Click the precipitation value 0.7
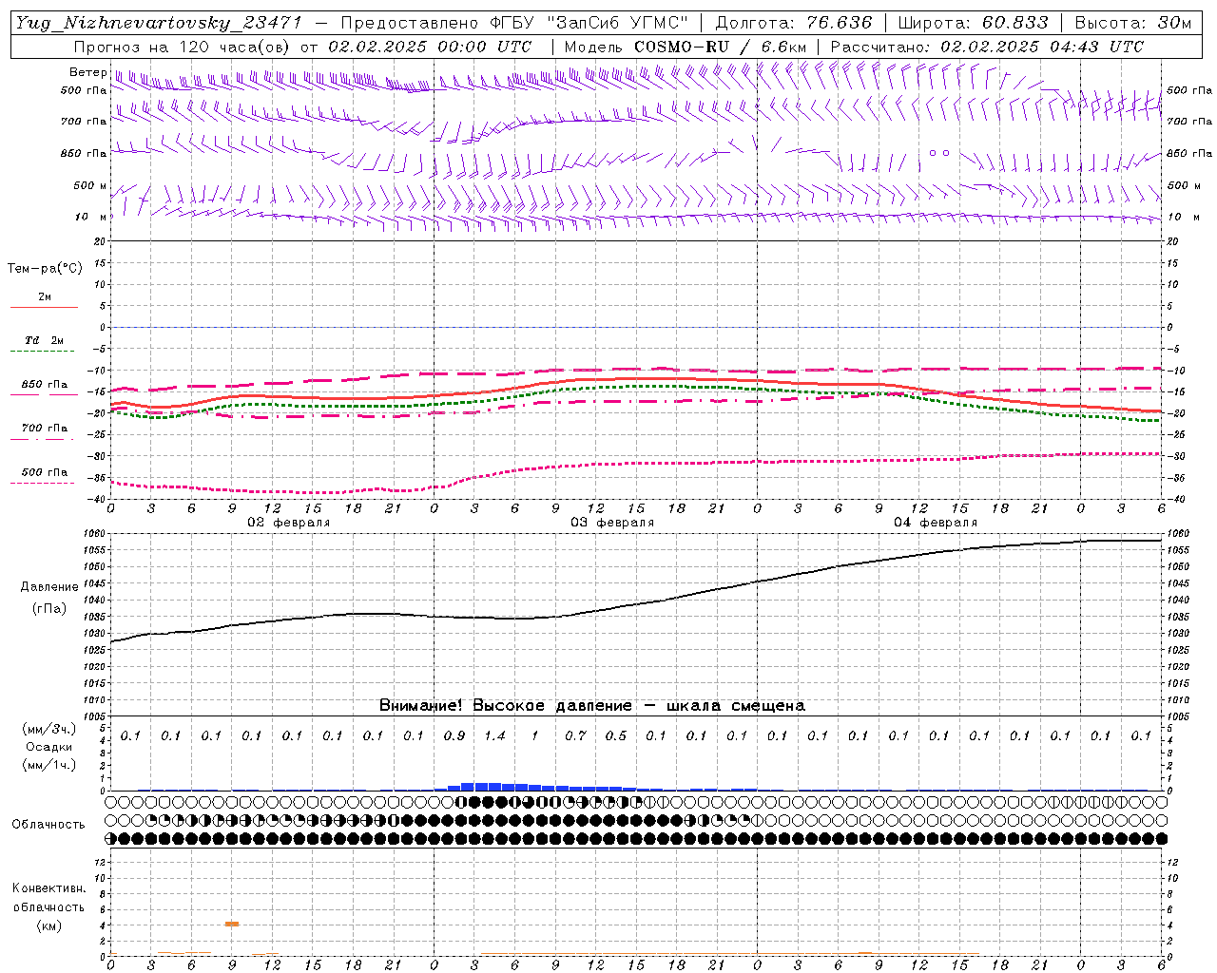 [x=575, y=736]
